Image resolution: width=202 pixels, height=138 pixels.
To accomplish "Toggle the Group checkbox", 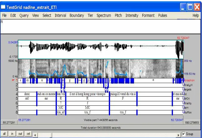I will 184,134.
